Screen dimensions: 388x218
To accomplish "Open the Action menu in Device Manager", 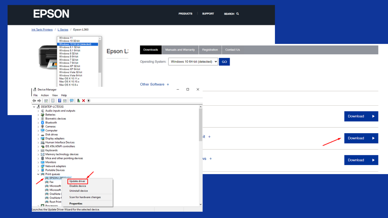I will click(x=45, y=95).
